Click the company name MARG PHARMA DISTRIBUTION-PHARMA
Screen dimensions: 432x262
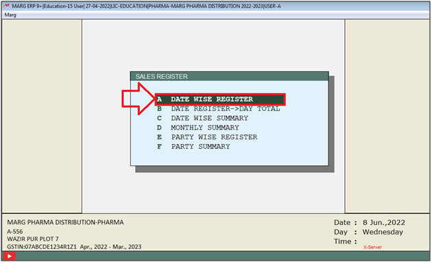(65, 222)
